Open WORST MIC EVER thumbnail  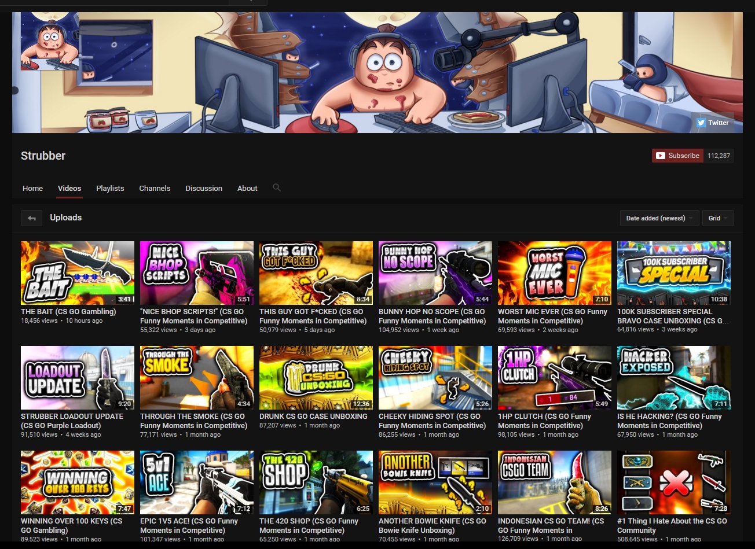[x=555, y=273]
